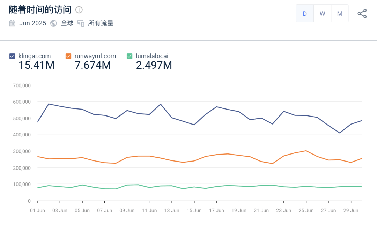Click the share icon at top right
This screenshot has width=377, height=225.
[x=362, y=14]
